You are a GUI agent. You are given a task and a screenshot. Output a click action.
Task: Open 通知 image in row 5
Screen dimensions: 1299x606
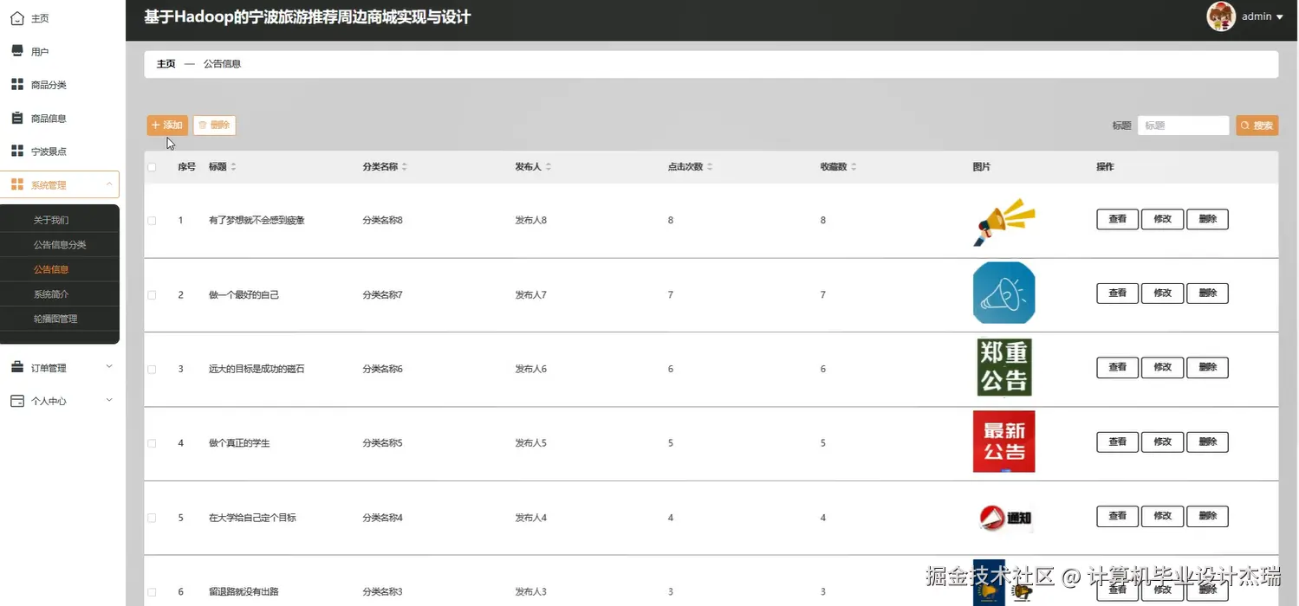(x=1006, y=518)
